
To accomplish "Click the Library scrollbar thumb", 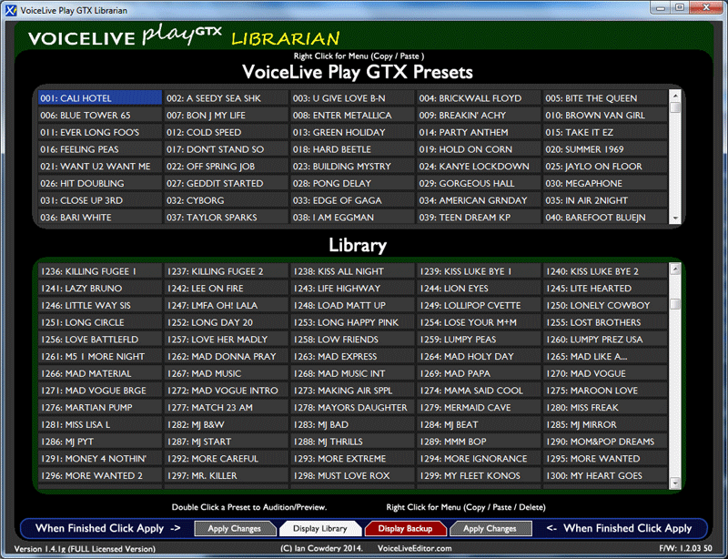I will [675, 304].
